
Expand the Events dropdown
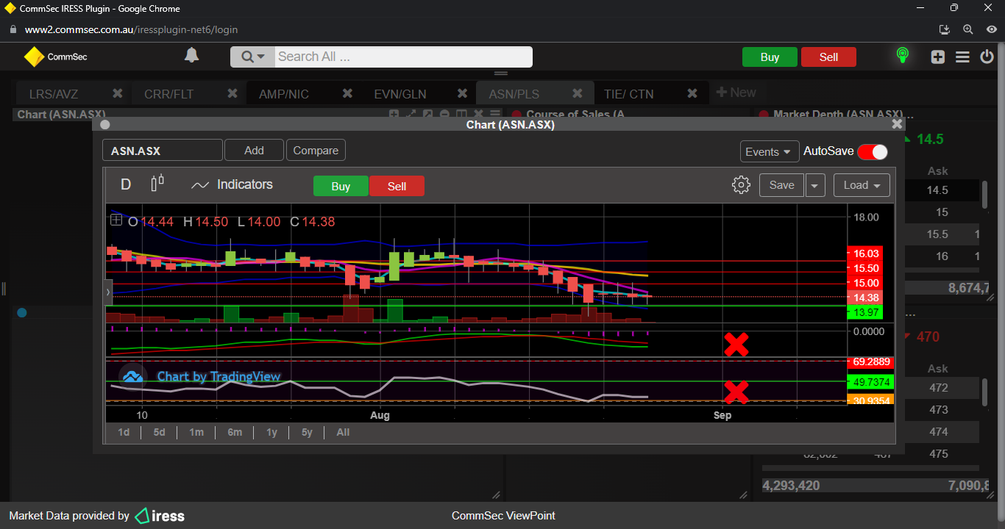769,151
